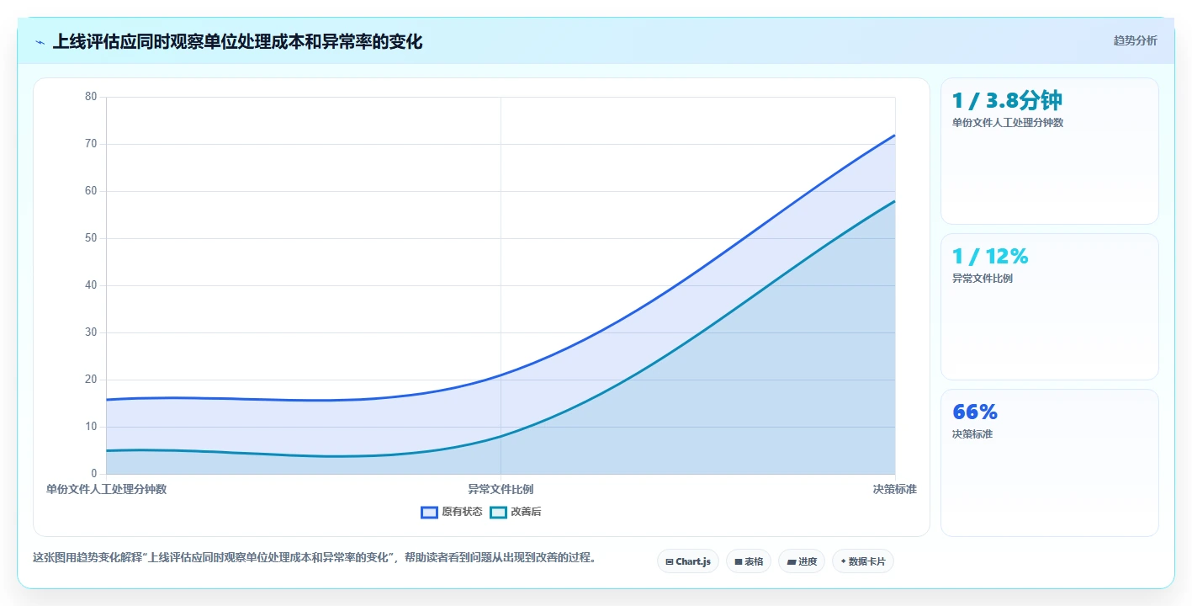Image resolution: width=1192 pixels, height=606 pixels.
Task: Click the y-axis tick 40
Action: point(91,285)
